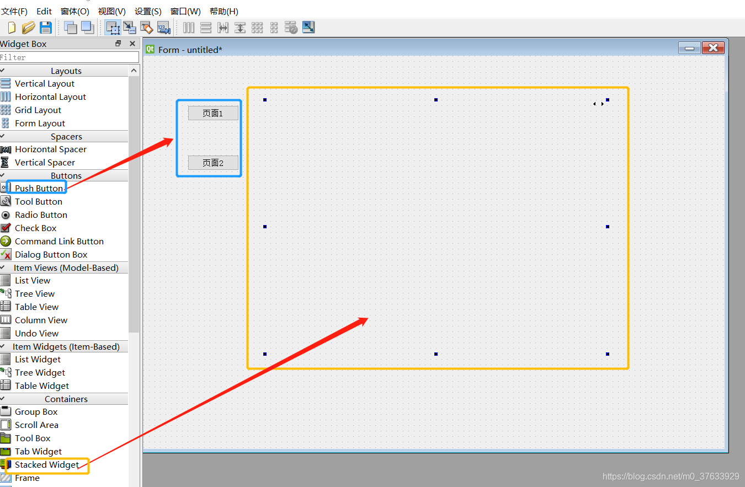Click the 页面2 button on the form
The height and width of the screenshot is (487, 745).
(213, 163)
